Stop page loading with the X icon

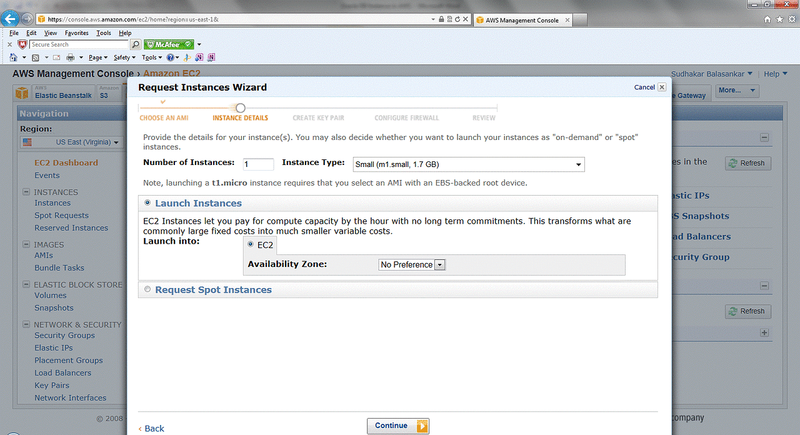(x=466, y=19)
